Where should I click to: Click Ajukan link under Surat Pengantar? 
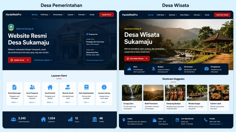pos(32,102)
